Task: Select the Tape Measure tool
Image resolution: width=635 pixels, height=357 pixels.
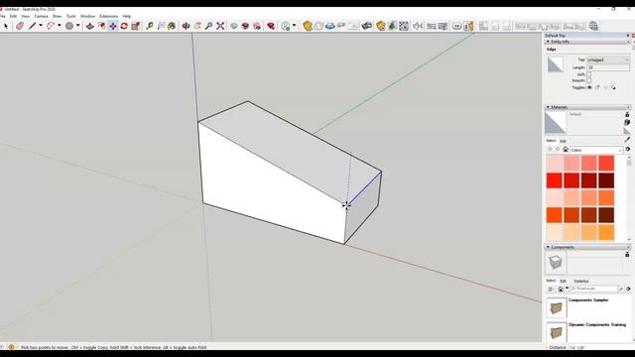Action: point(150,26)
